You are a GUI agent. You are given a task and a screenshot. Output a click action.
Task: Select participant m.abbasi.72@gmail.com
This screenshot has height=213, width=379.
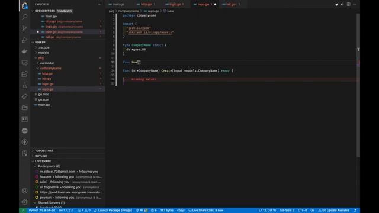(68, 172)
